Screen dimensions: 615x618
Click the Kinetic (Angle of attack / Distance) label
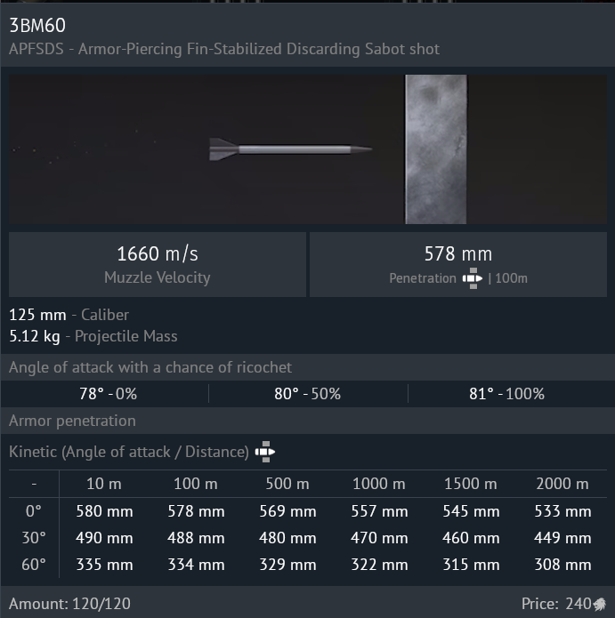(x=129, y=452)
